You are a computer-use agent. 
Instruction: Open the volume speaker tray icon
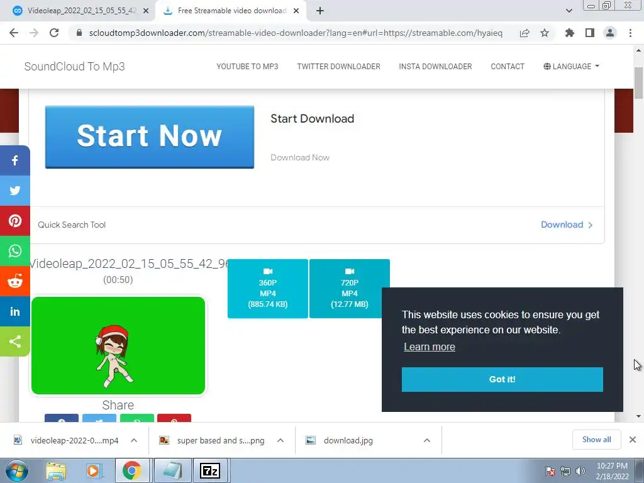(x=580, y=471)
